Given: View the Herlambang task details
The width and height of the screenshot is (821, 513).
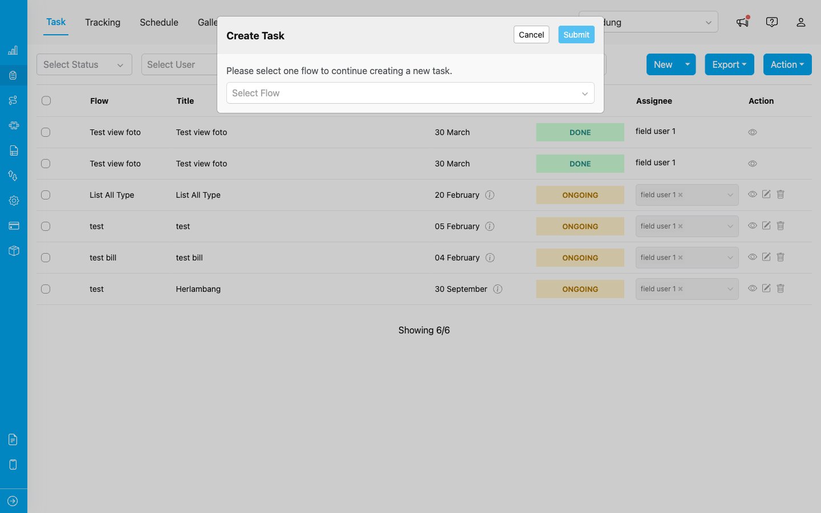Looking at the screenshot, I should tap(753, 288).
